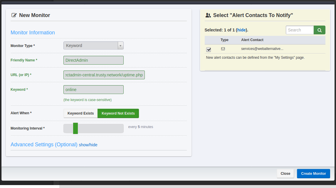Click the contacts icon beside Select Alert Contacts
Viewport: 336px width, 188px height.
click(x=208, y=15)
